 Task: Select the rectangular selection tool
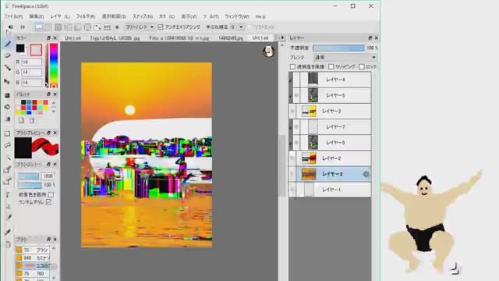click(7, 133)
